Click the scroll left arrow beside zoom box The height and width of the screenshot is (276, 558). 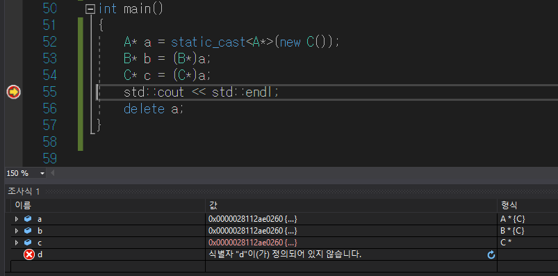pyautogui.click(x=53, y=173)
